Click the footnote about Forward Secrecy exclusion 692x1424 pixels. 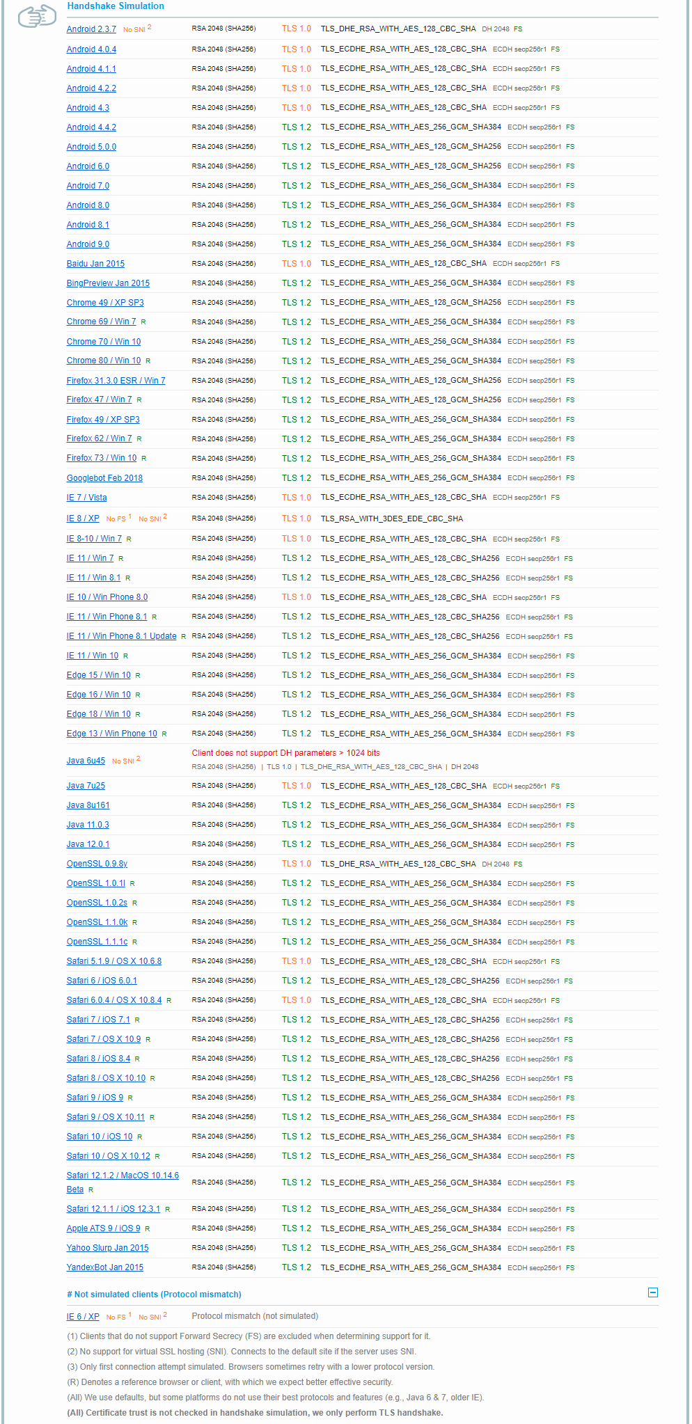click(249, 1336)
